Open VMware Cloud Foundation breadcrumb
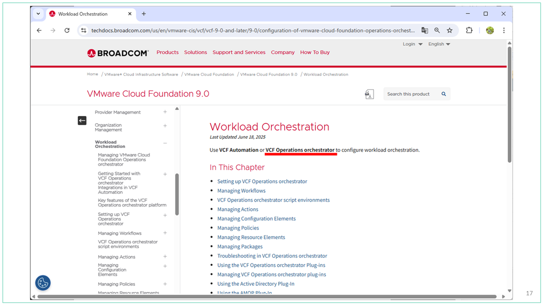543x305 pixels. point(209,74)
